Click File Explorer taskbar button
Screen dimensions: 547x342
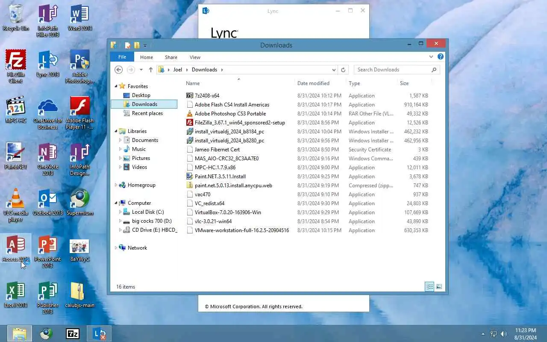pos(19,333)
